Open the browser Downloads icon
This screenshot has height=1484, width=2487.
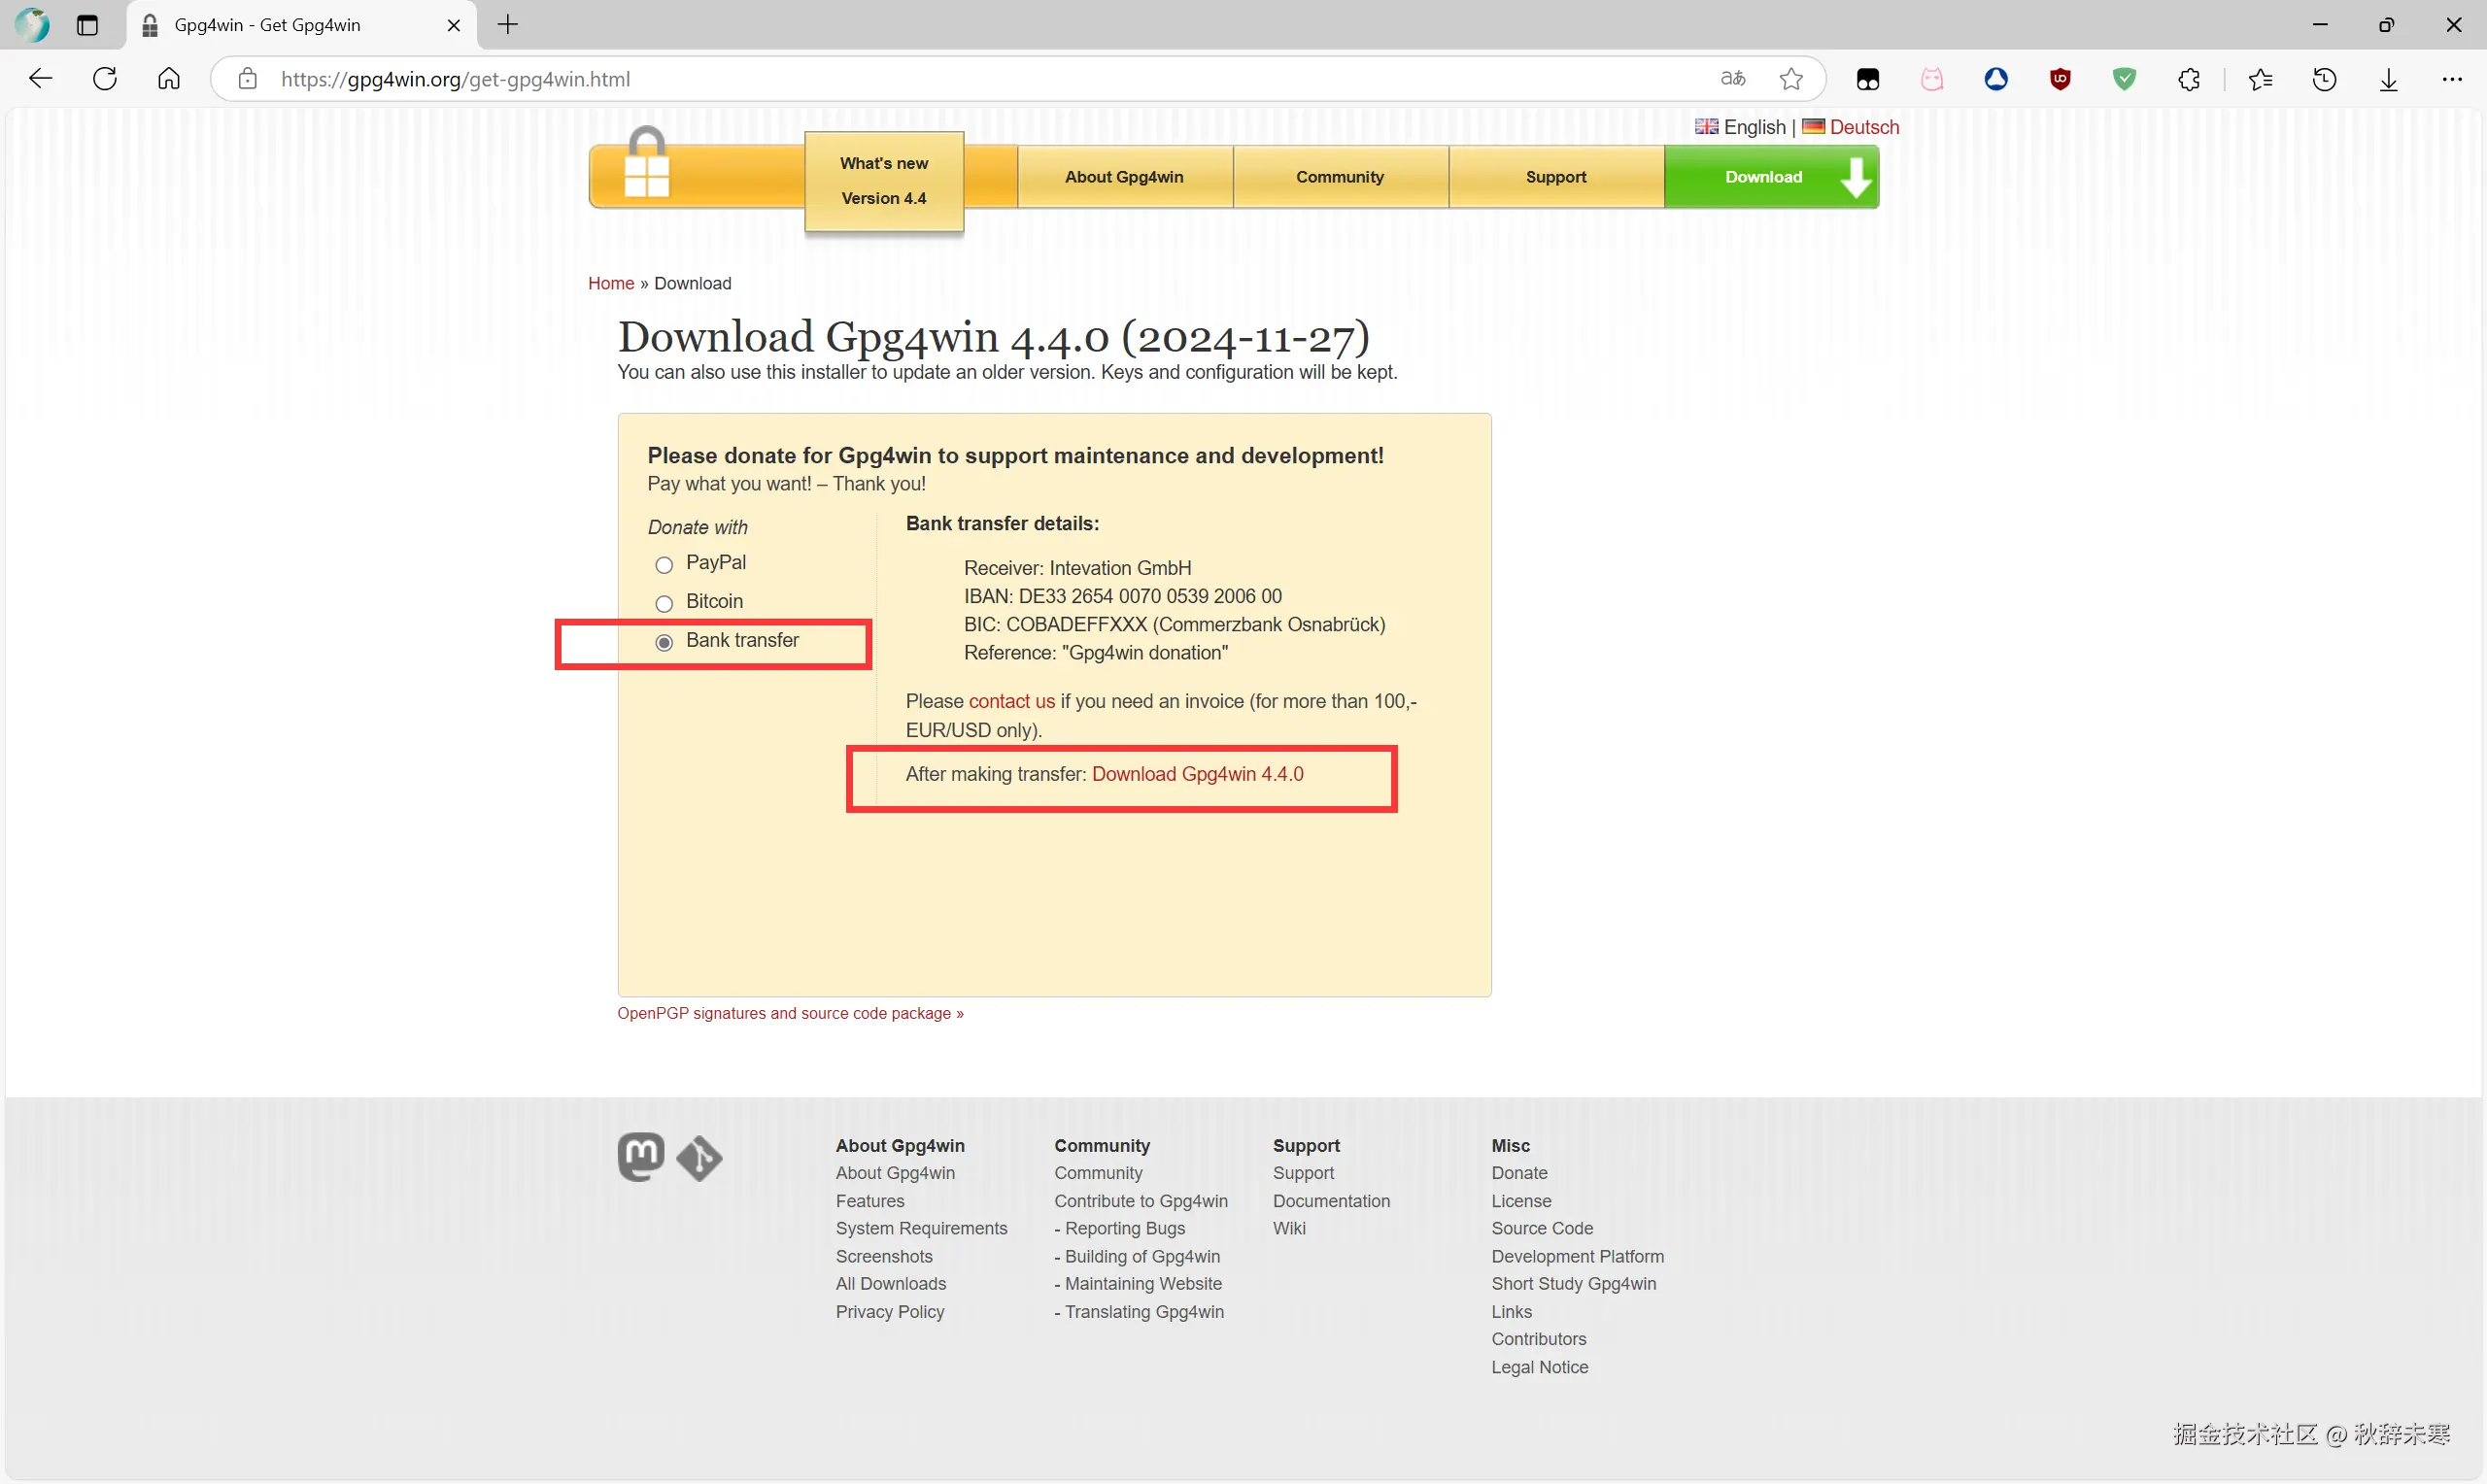tap(2388, 79)
